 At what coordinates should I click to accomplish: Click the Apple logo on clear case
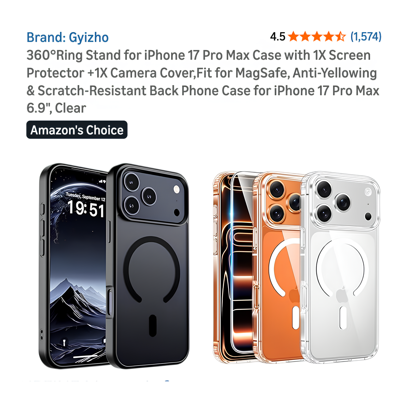coord(342,295)
